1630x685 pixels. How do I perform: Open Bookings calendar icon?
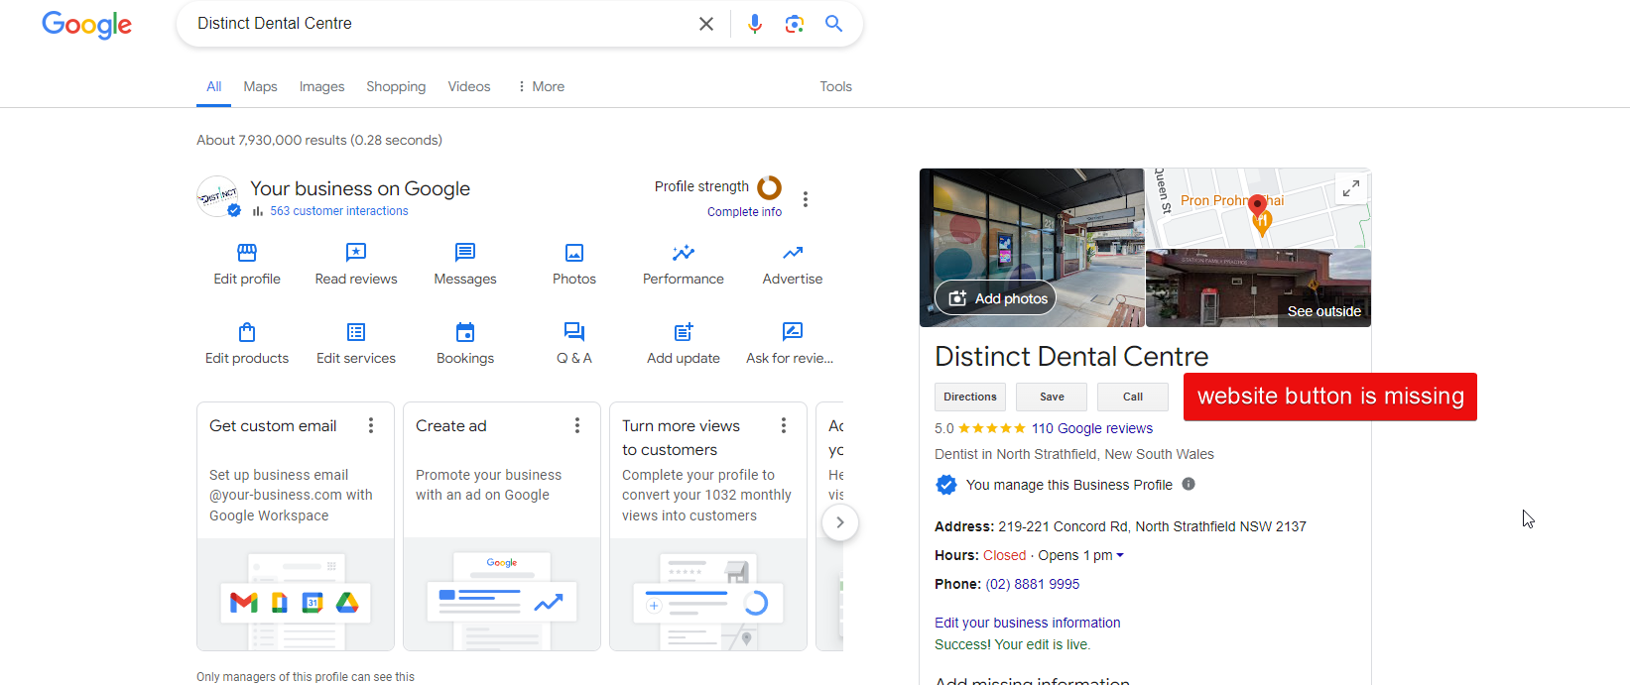[x=465, y=333]
